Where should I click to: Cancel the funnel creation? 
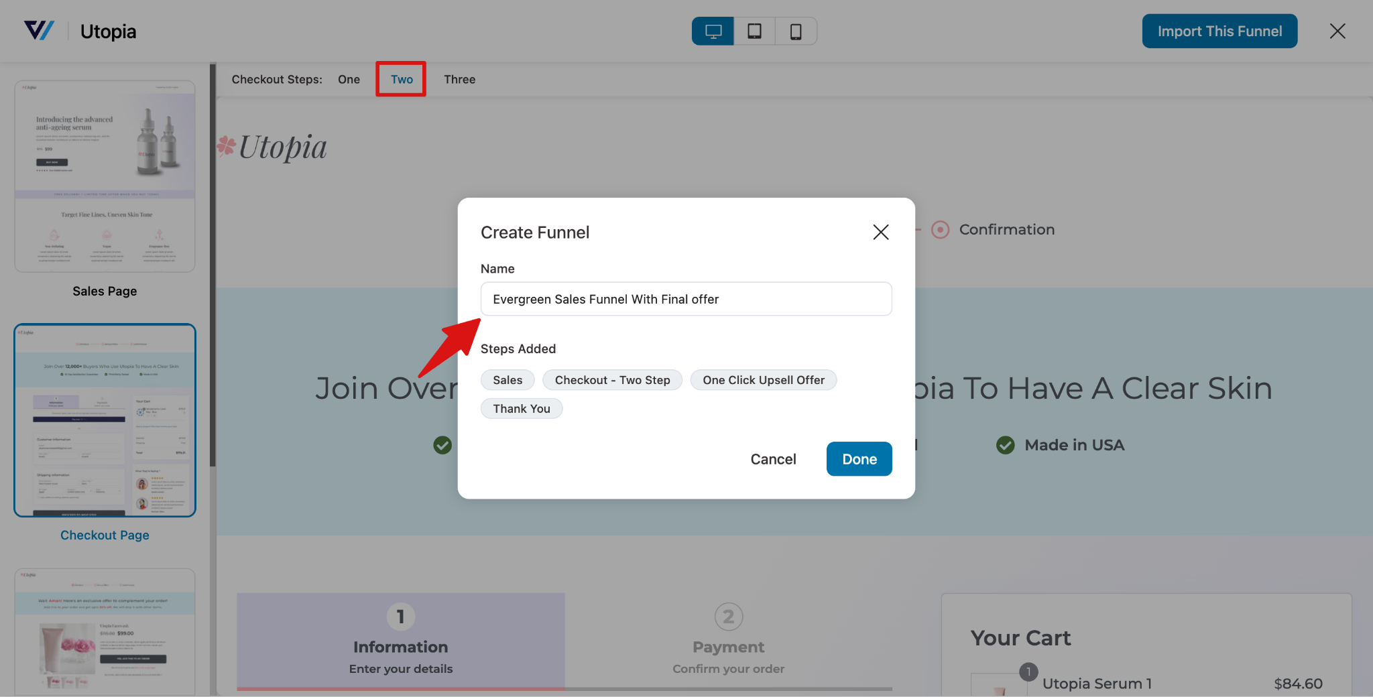773,459
